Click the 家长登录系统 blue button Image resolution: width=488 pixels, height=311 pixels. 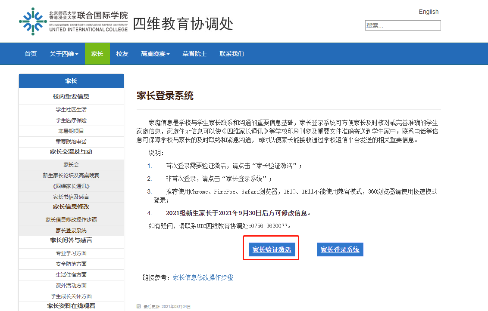coord(340,249)
